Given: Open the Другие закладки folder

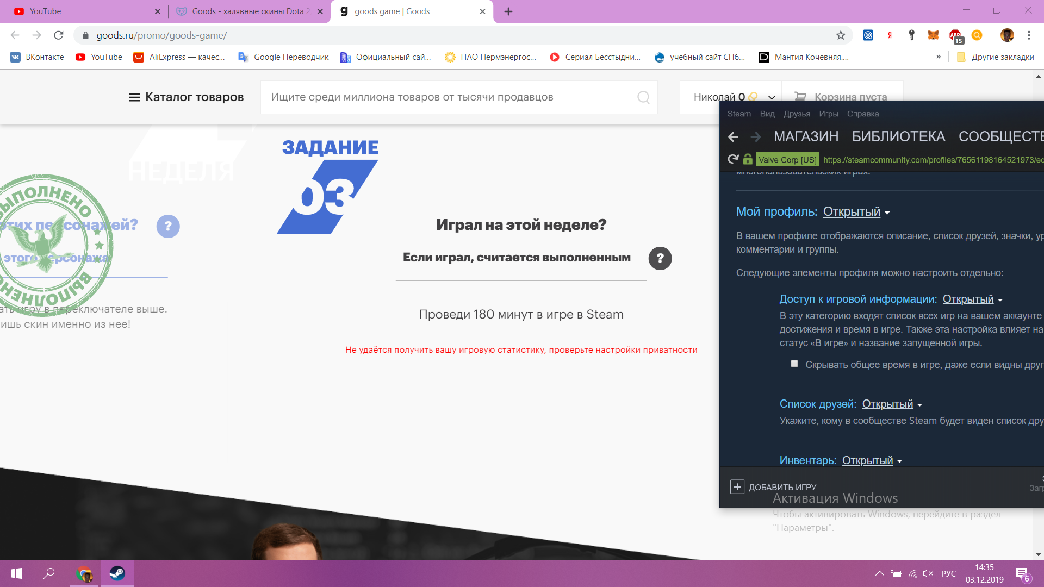Looking at the screenshot, I should coord(996,57).
